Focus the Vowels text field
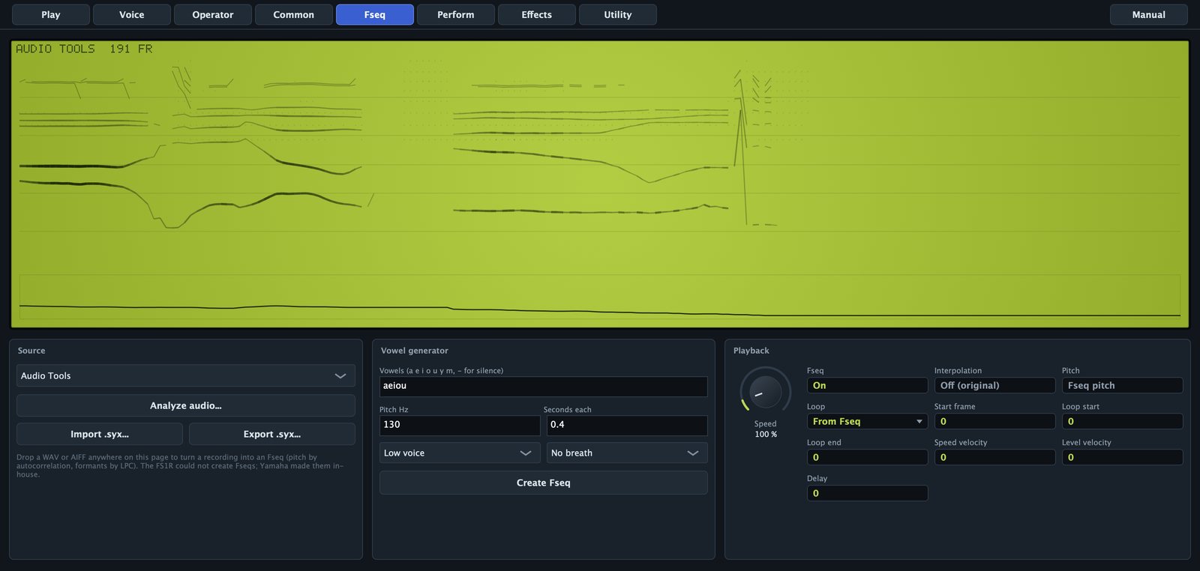 [544, 386]
